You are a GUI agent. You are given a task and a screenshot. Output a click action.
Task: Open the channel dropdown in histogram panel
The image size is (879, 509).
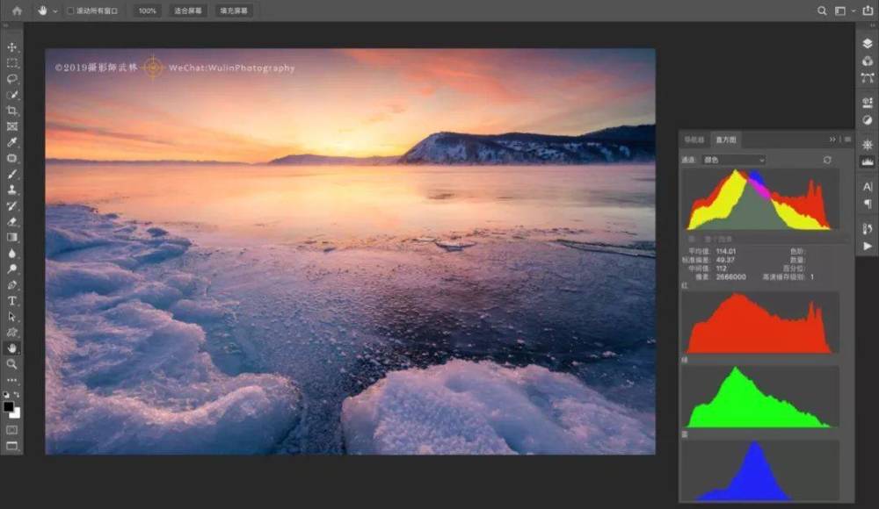tap(734, 160)
